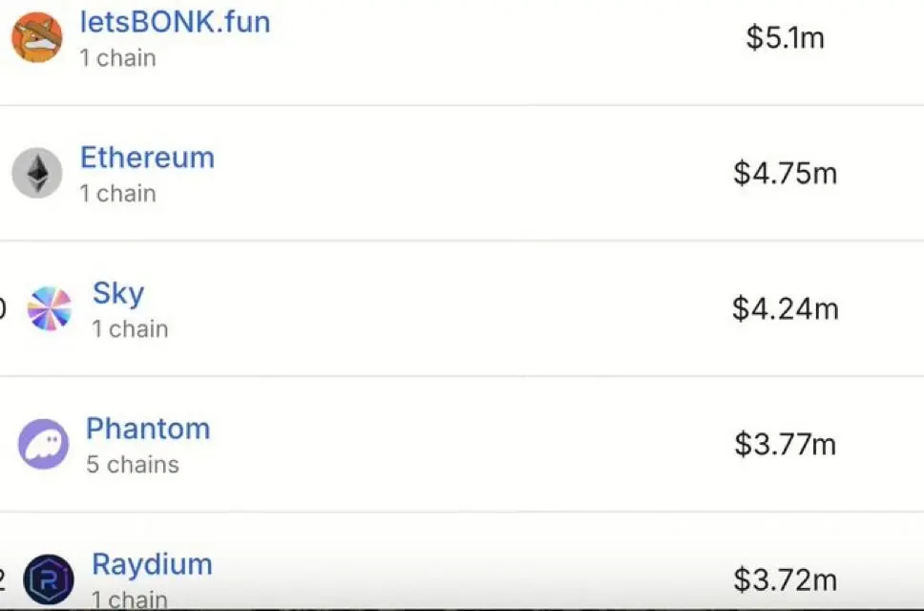Click the Sky colorful pinwheel icon
This screenshot has height=611, width=924.
click(50, 308)
